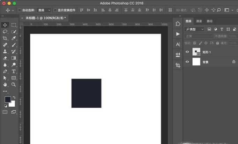
Task: Hide the 矩形 1 layer
Action: (187, 52)
